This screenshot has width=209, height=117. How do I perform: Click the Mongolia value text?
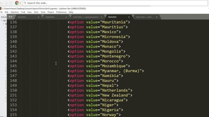tap(111, 51)
